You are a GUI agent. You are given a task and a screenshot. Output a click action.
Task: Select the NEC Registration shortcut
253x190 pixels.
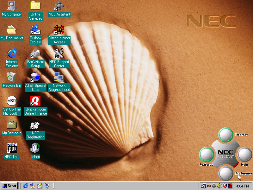pyautogui.click(x=35, y=125)
